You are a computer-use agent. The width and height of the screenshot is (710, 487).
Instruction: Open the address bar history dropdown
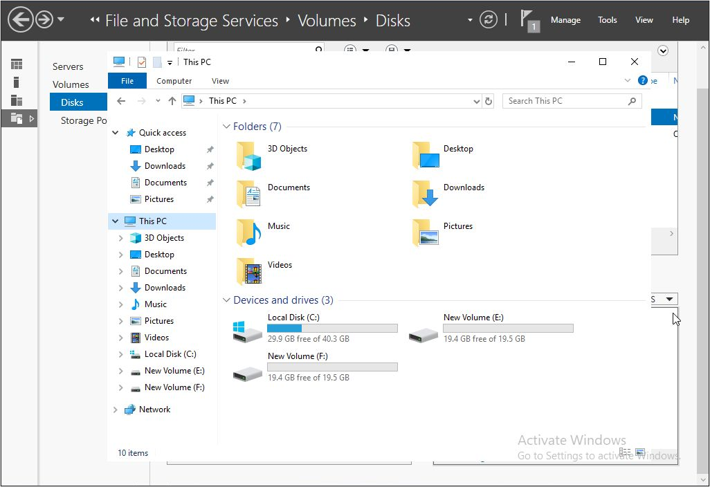(x=476, y=101)
